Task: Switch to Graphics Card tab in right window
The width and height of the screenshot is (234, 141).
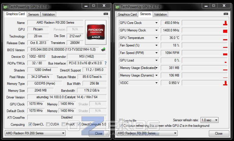Action: click(x=127, y=14)
